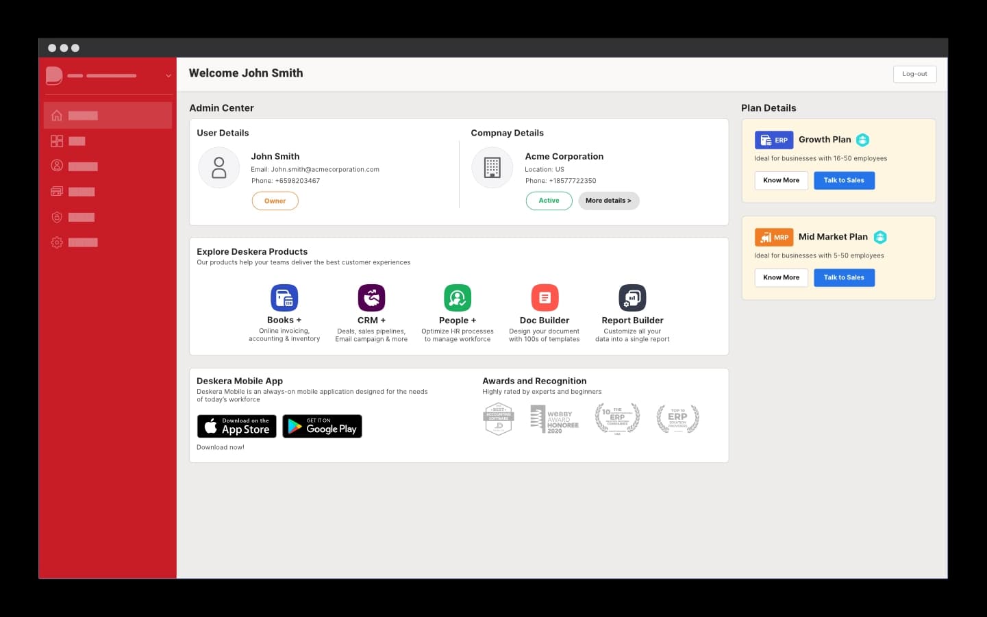Image resolution: width=987 pixels, height=617 pixels.
Task: Launch the People + product icon
Action: [x=458, y=298]
